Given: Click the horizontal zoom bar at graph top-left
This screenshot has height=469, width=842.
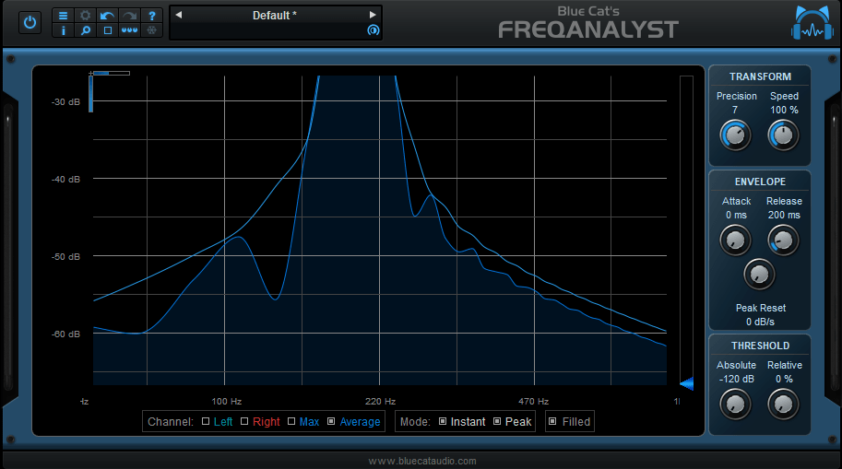Looking at the screenshot, I should [x=112, y=73].
